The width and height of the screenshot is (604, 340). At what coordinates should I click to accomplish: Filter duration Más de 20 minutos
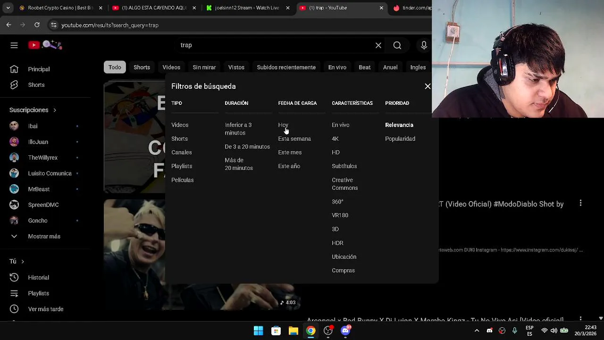239,164
